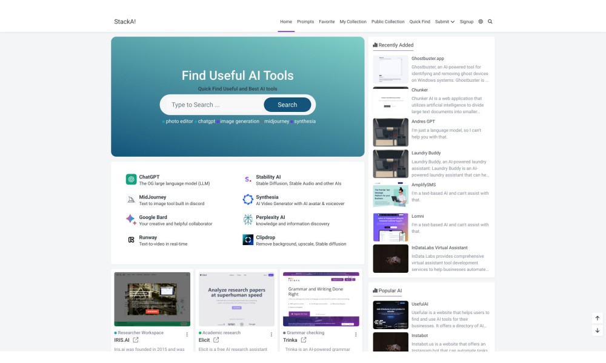Image resolution: width=606 pixels, height=363 pixels.
Task: Open the Laundry Buddy entry title
Action: point(426,152)
